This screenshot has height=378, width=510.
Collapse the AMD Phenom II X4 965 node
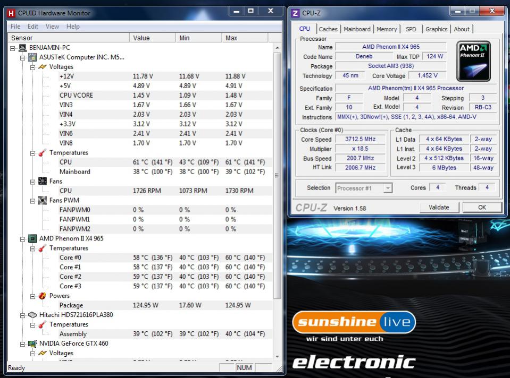(x=22, y=239)
